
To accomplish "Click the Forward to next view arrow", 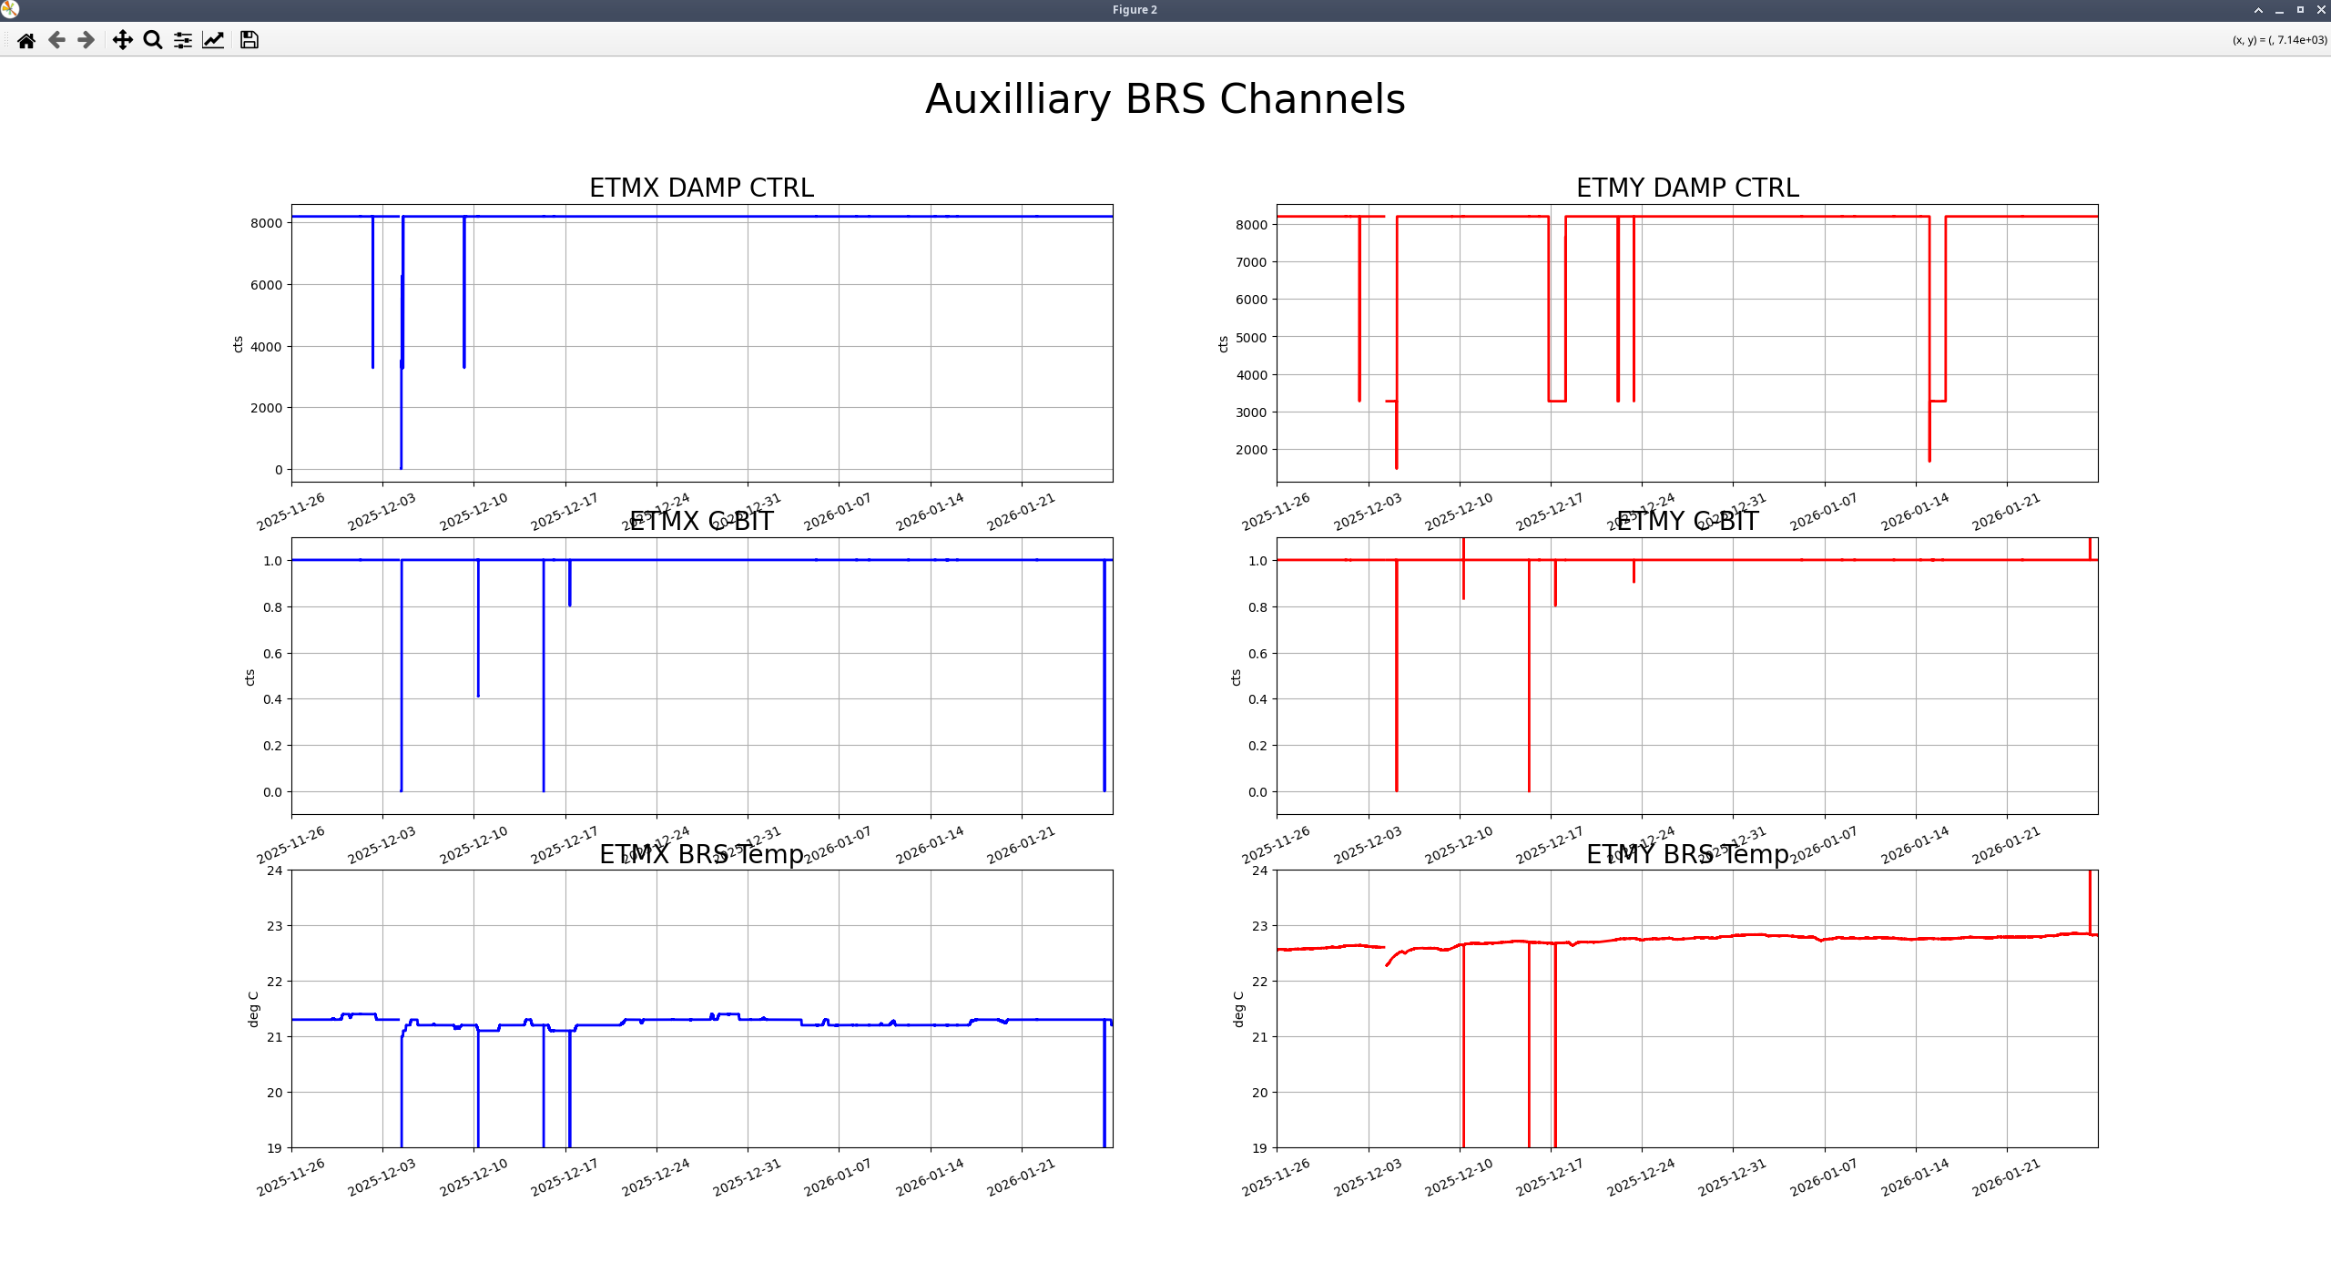I will click(87, 40).
